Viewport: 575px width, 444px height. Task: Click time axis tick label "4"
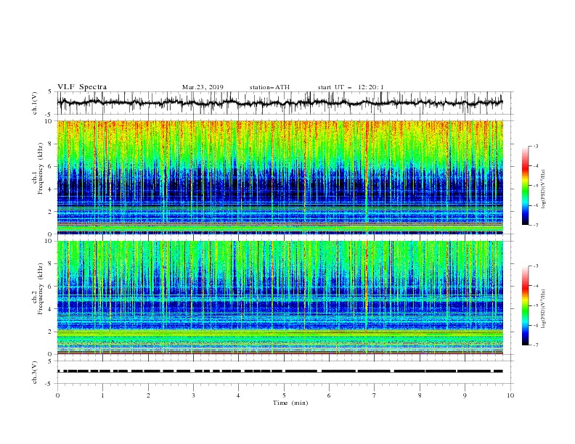(x=238, y=395)
